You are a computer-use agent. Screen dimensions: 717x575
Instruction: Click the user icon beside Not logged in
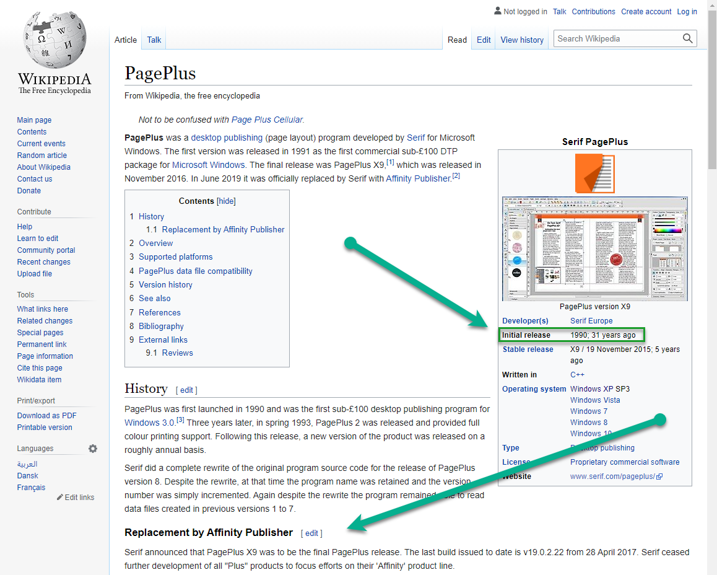498,11
